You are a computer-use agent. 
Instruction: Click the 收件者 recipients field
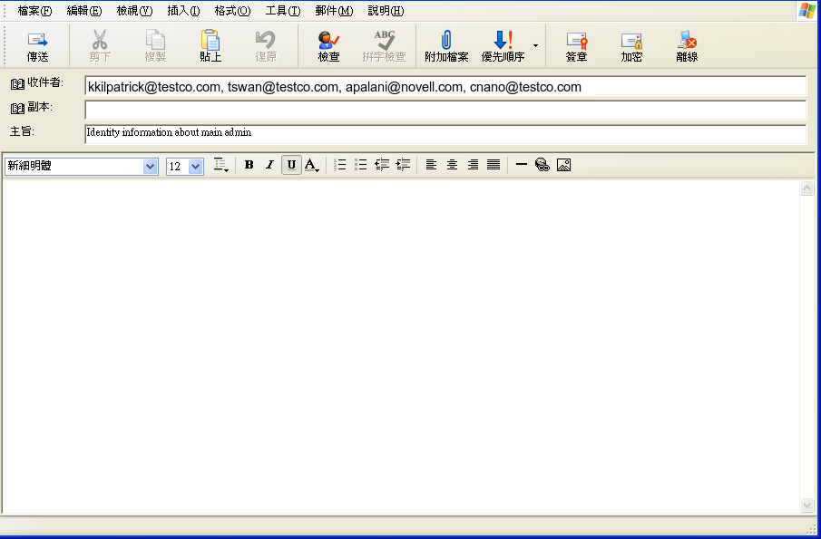click(x=445, y=86)
